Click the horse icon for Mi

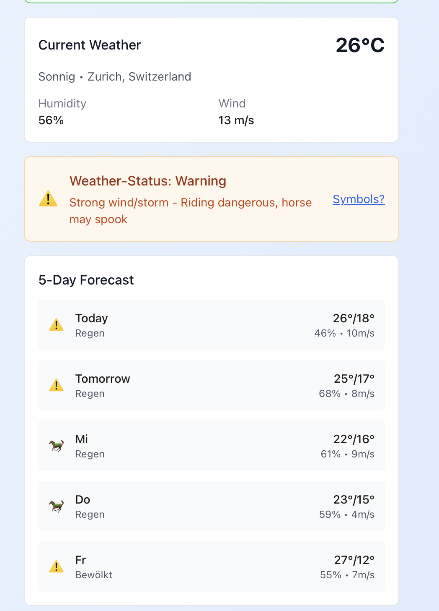[x=56, y=446]
